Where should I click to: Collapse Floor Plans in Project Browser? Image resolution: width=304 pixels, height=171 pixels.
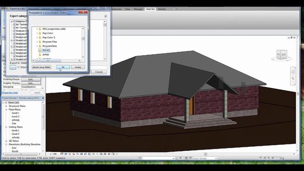pyautogui.click(x=6, y=110)
